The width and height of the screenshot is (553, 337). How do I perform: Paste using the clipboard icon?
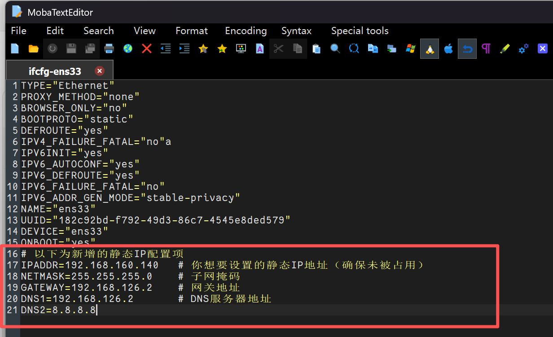pos(316,48)
